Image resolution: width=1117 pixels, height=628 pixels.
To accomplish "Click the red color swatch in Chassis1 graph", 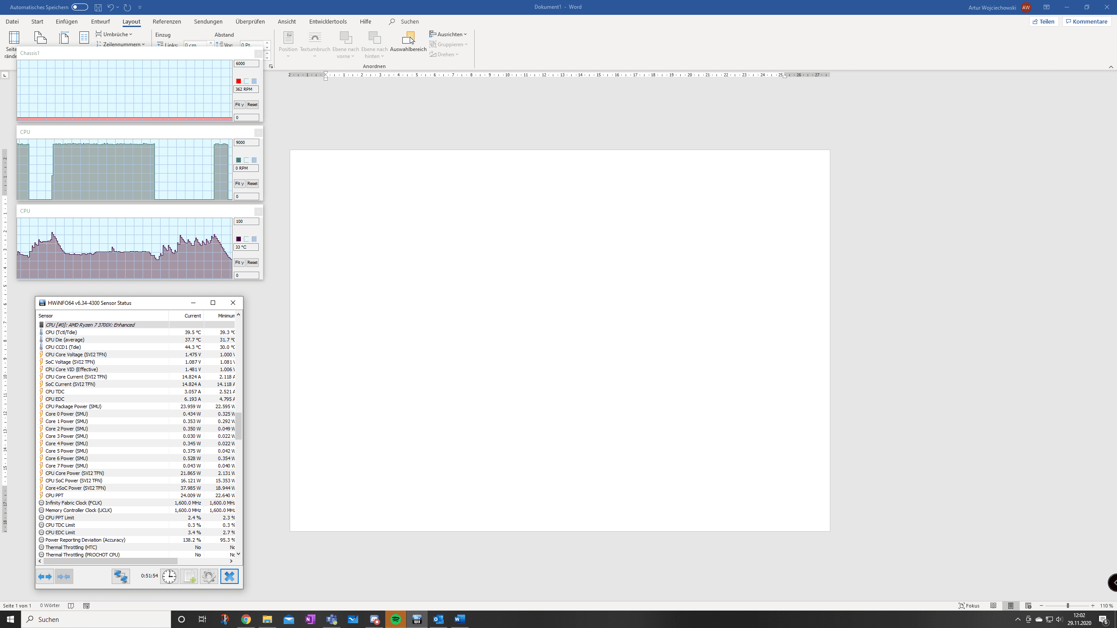I will [238, 81].
